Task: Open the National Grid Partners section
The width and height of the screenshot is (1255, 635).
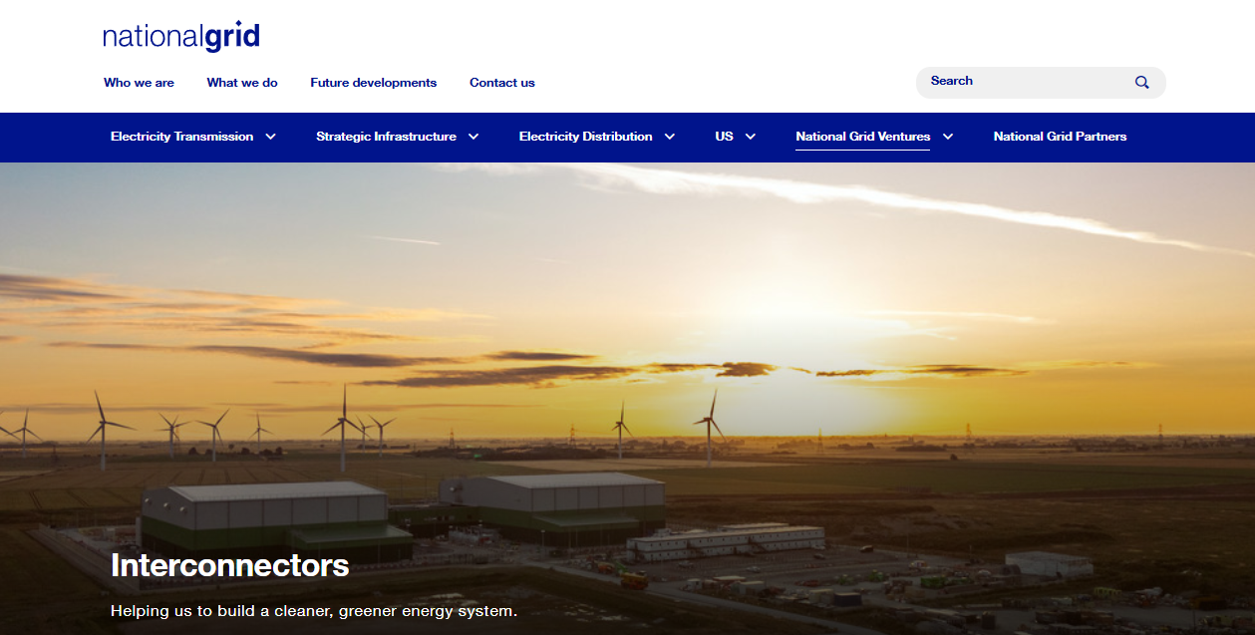Action: pyautogui.click(x=1060, y=137)
